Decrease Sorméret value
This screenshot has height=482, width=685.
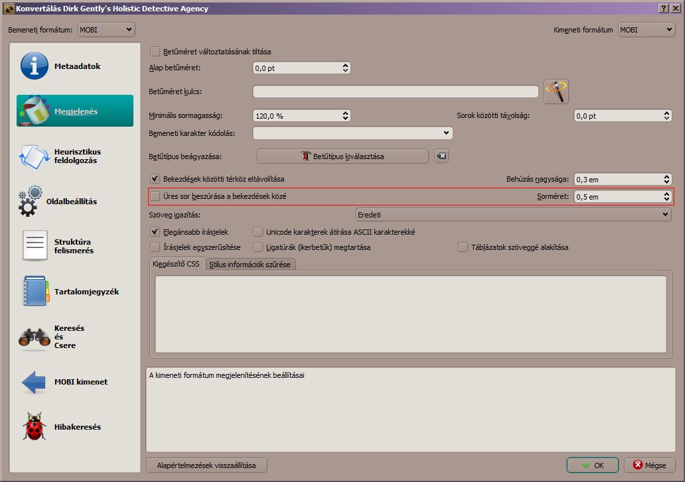click(x=666, y=200)
